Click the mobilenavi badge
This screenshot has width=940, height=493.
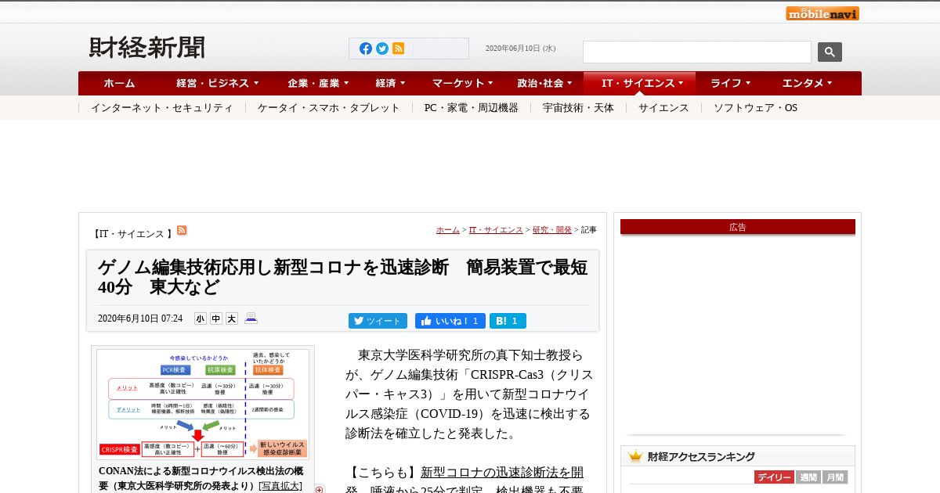822,13
